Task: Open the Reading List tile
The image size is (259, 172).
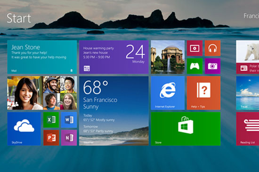Action: tap(248, 129)
